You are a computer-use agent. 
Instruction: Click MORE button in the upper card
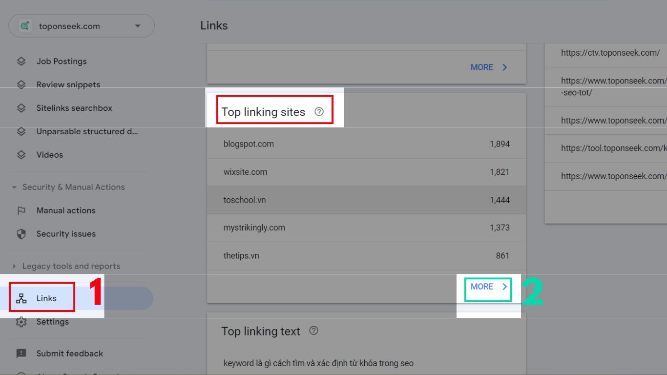click(x=489, y=67)
